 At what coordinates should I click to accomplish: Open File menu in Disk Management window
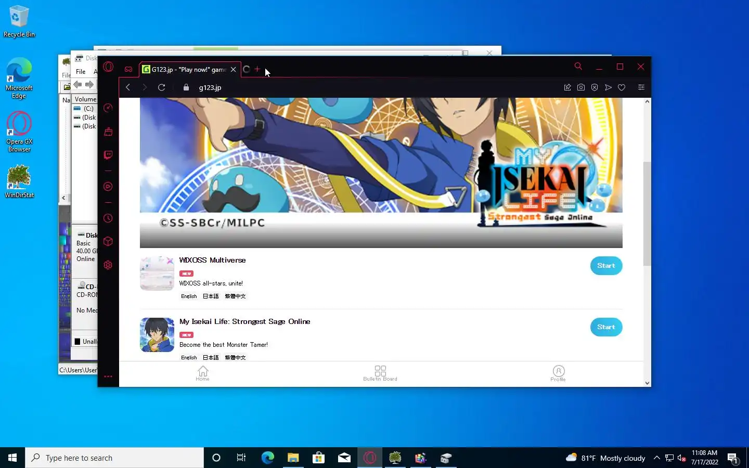click(81, 72)
